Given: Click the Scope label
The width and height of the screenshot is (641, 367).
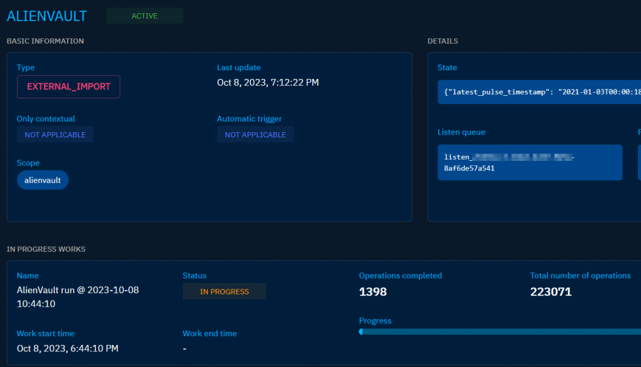Looking at the screenshot, I should (28, 163).
